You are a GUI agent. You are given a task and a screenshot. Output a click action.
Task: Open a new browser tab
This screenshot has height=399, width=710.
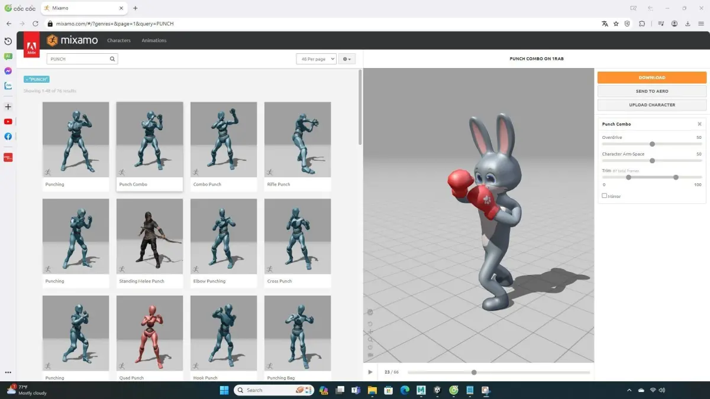pyautogui.click(x=135, y=8)
